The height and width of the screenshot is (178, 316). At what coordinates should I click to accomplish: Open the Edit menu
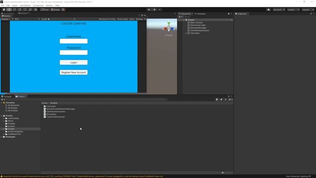[8, 5]
